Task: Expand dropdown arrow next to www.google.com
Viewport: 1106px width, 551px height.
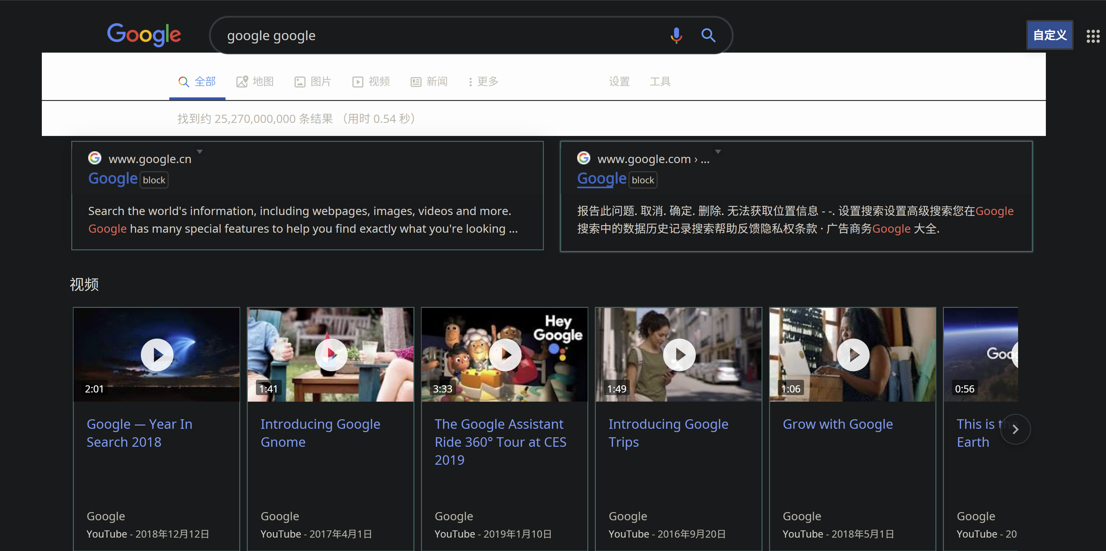Action: pos(717,152)
